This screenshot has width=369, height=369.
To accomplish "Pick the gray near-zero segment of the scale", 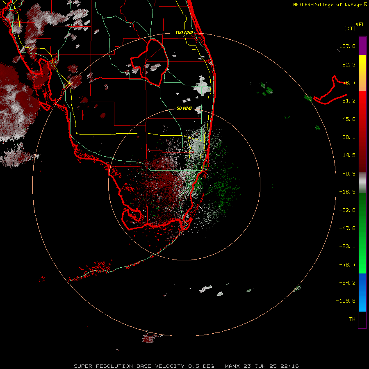I will point(362,182).
